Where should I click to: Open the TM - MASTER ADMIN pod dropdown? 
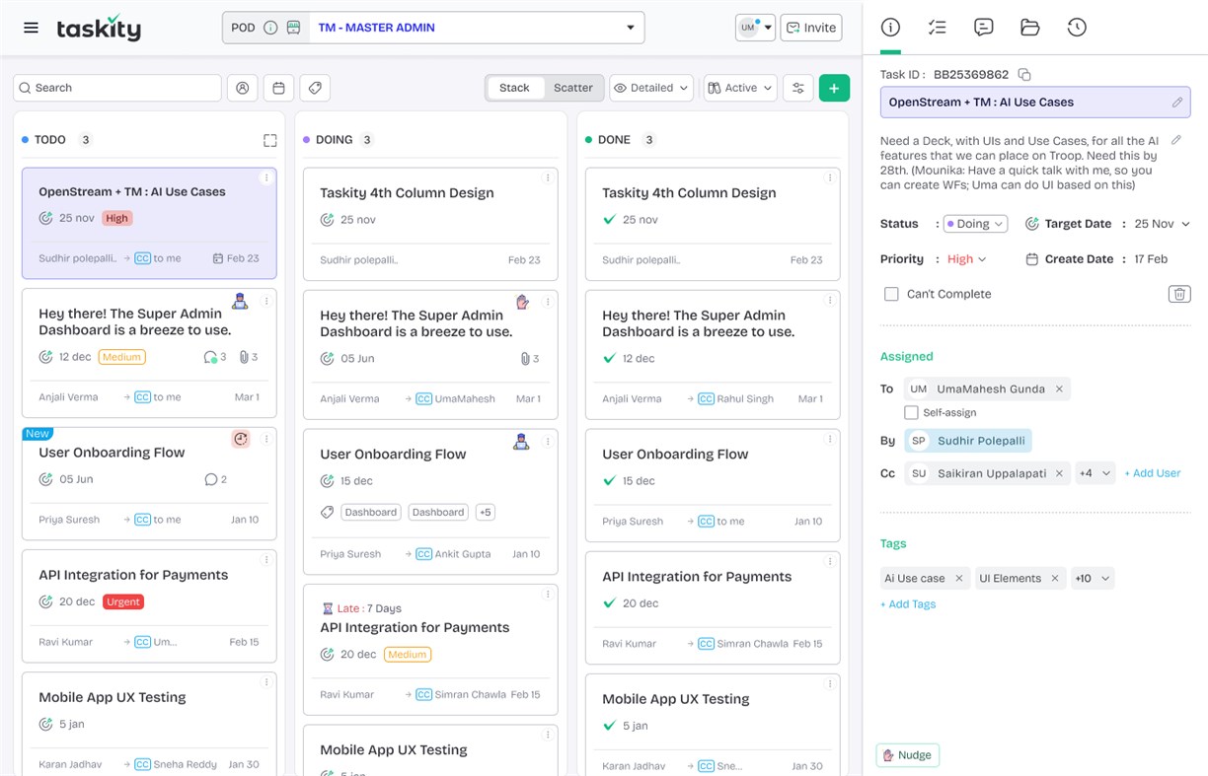[x=477, y=28]
